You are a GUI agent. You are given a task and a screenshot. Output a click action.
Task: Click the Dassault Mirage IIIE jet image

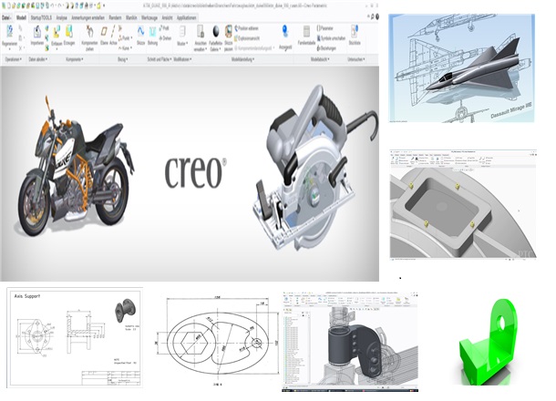point(461,68)
